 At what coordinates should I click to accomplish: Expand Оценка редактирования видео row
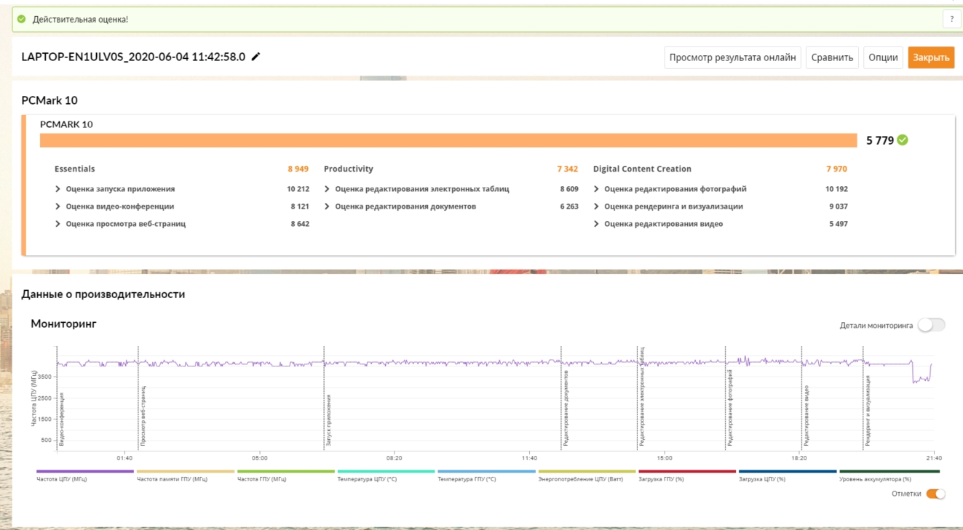[x=658, y=224]
